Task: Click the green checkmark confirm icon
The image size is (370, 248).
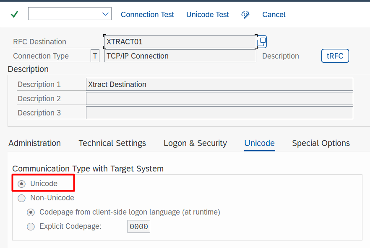Action: 14,15
